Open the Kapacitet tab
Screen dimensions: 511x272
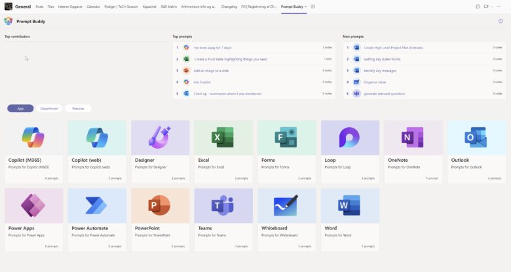[x=149, y=7]
